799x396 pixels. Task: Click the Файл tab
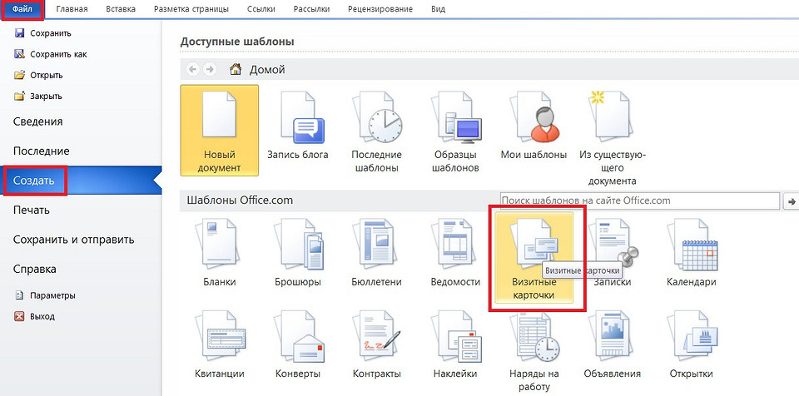(x=22, y=9)
